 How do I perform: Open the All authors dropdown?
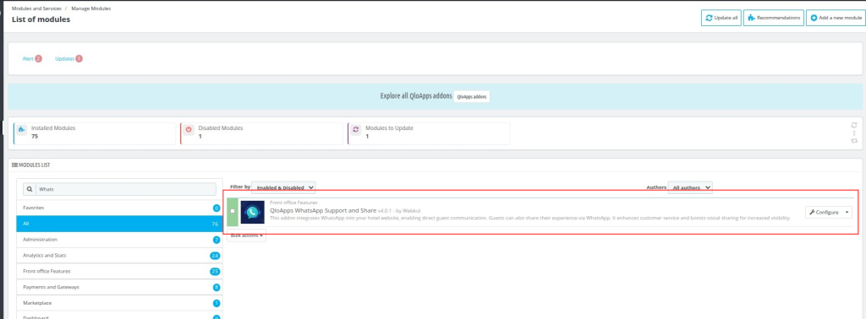click(x=690, y=187)
